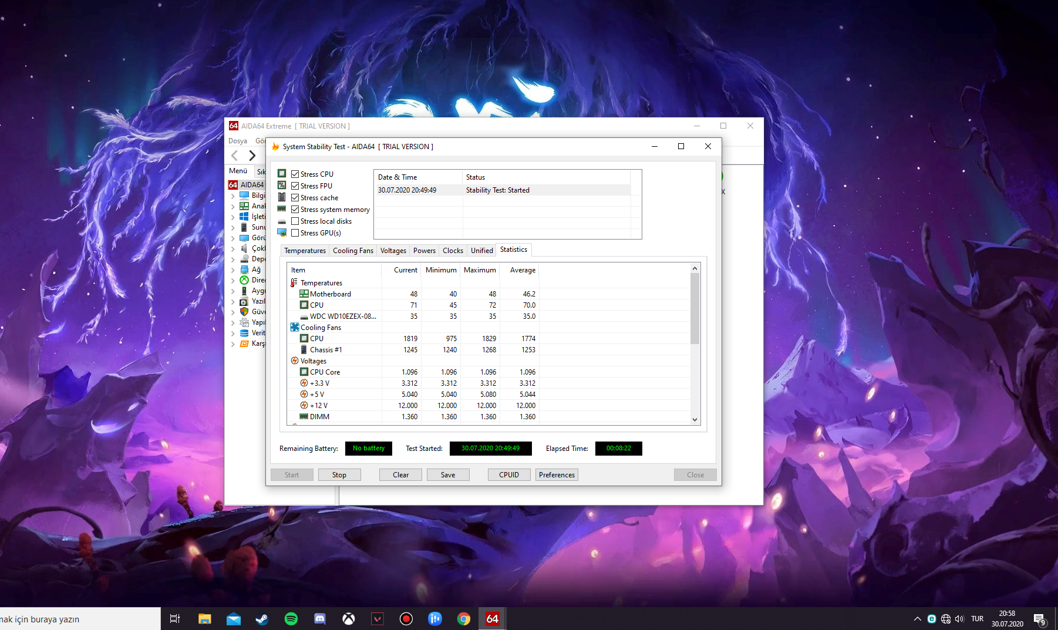Viewport: 1058px width, 630px height.
Task: Open File Explorer from the taskbar
Action: [204, 619]
